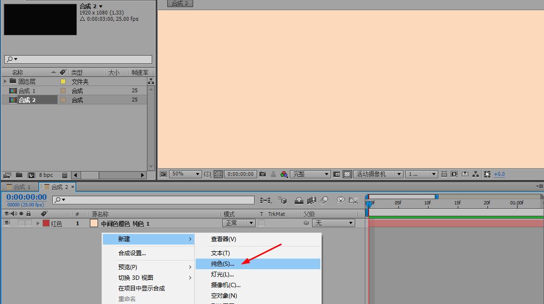Toggle the lock box for layer 1
Viewport: 544px width, 304px height.
(29, 223)
